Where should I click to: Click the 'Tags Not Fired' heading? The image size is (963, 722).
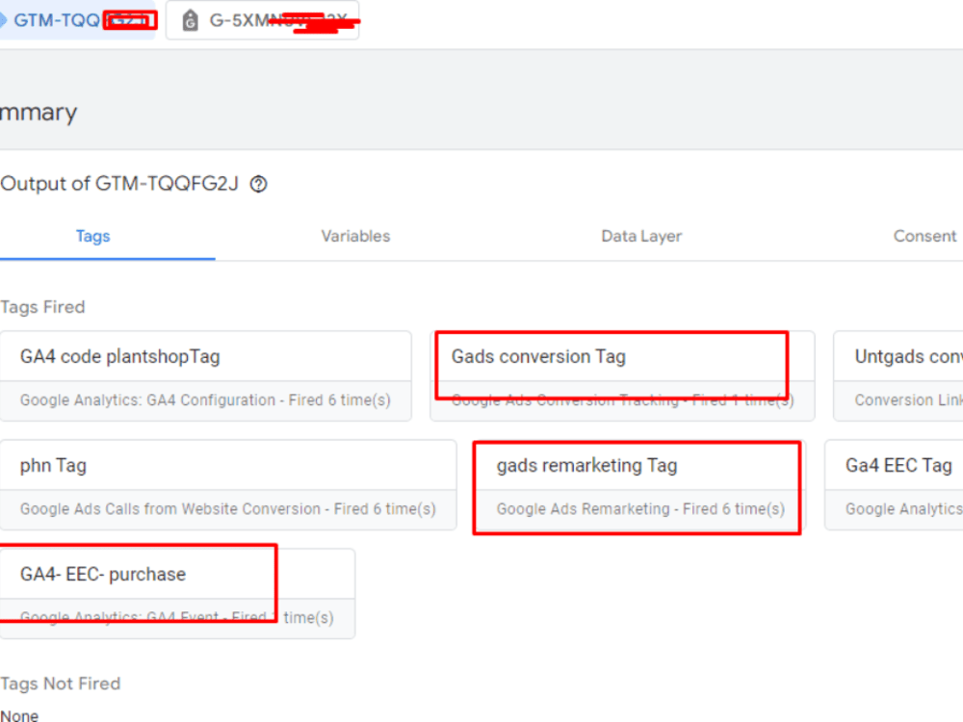pos(60,683)
